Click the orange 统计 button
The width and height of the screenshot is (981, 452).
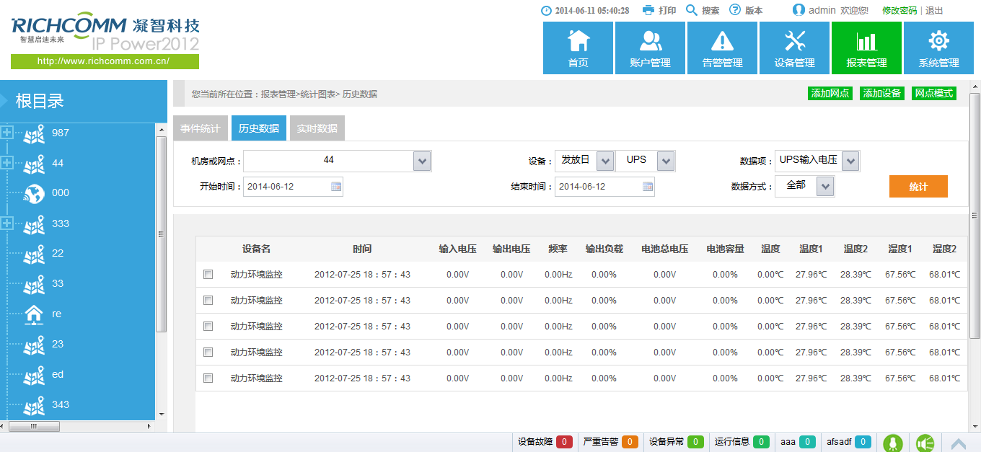[x=918, y=187]
